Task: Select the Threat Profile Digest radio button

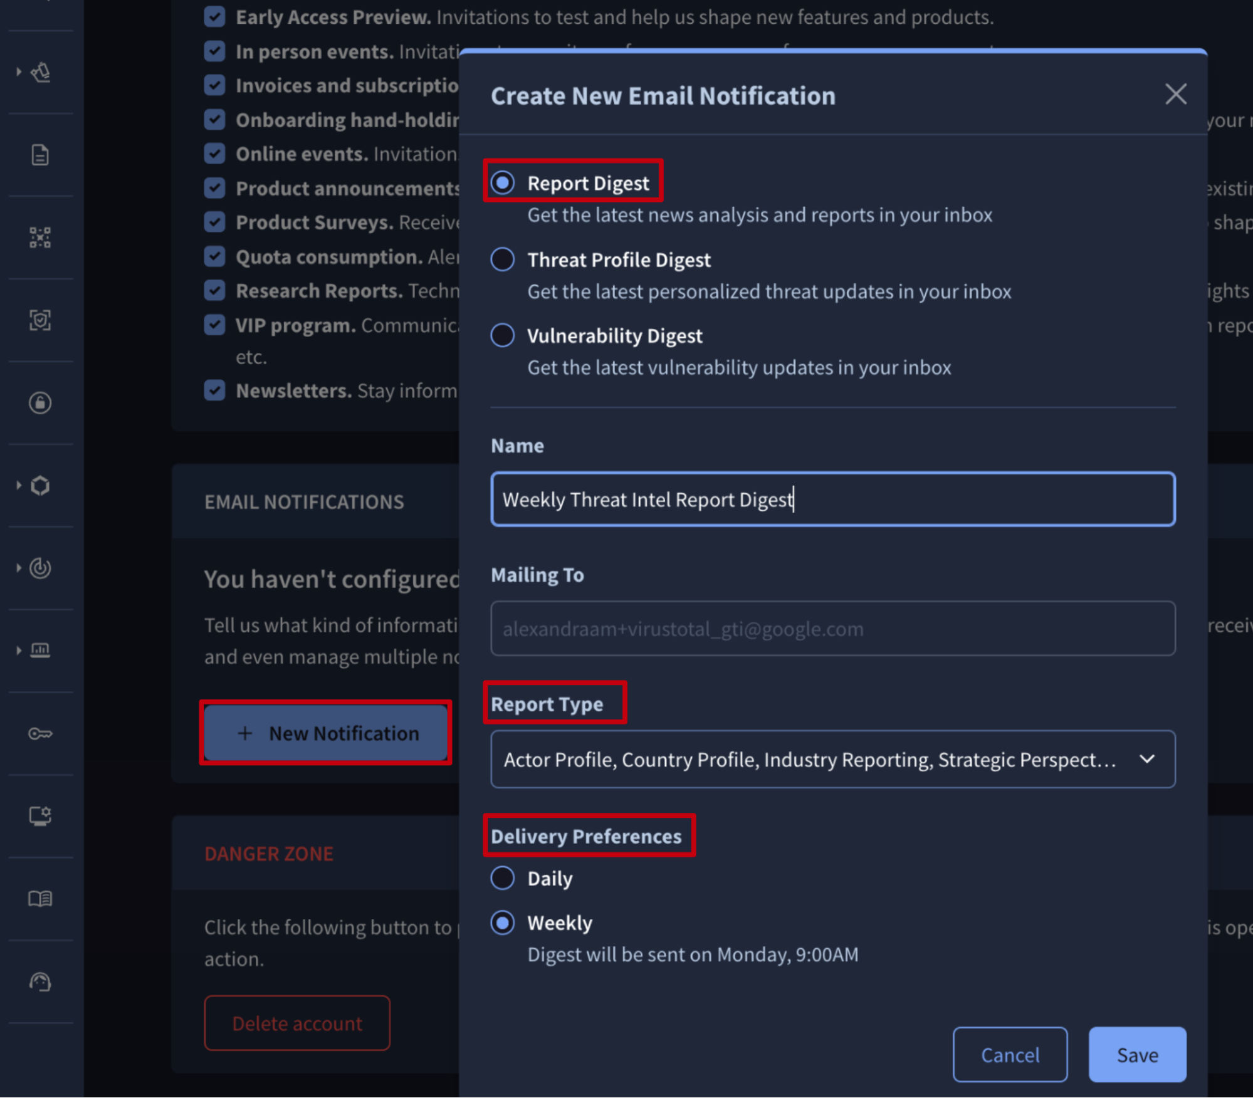Action: pos(503,259)
